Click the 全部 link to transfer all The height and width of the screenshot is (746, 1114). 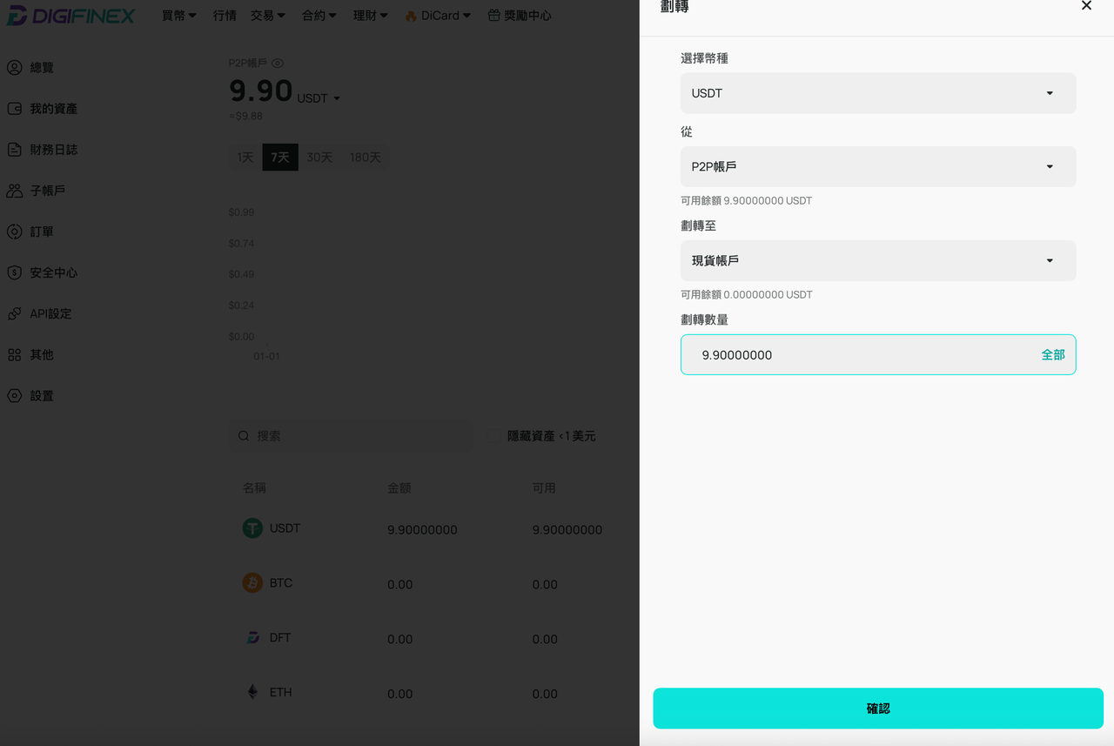click(1053, 355)
